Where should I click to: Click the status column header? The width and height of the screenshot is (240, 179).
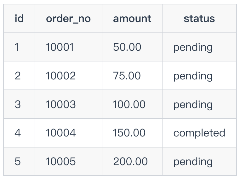click(199, 19)
